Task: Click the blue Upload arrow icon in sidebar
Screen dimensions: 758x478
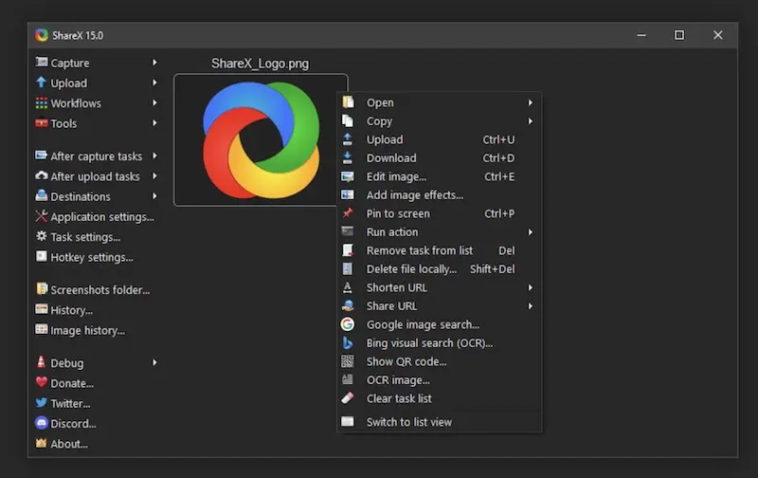Action: 42,83
